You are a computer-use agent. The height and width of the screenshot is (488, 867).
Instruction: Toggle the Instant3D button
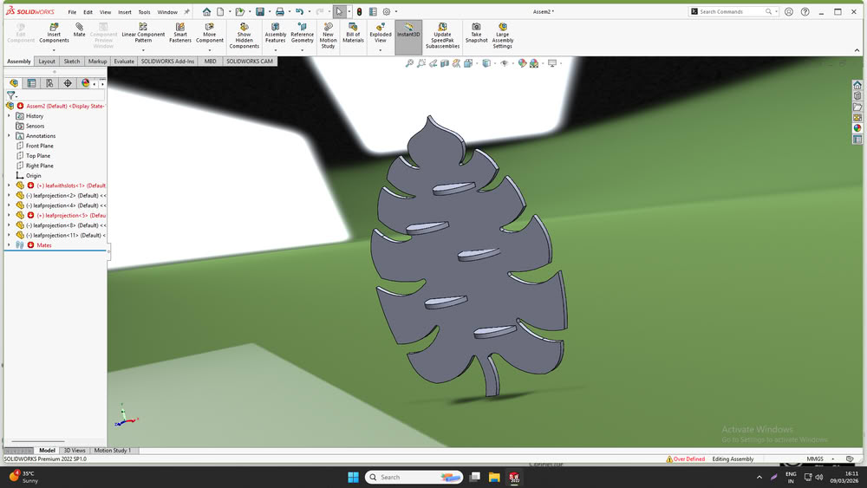(x=408, y=36)
